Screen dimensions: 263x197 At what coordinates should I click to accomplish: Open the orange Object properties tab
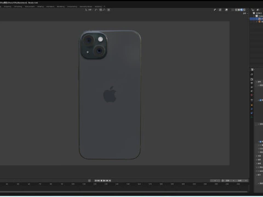click(251, 105)
